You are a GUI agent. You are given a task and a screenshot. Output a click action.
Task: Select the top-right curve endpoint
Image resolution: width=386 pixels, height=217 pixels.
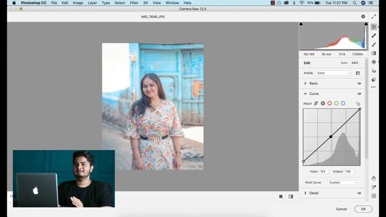coord(360,108)
